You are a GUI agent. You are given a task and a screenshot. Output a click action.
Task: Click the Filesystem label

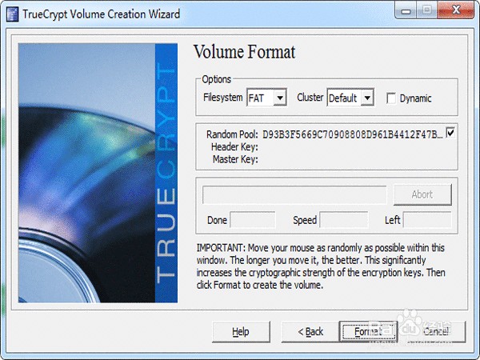click(223, 98)
